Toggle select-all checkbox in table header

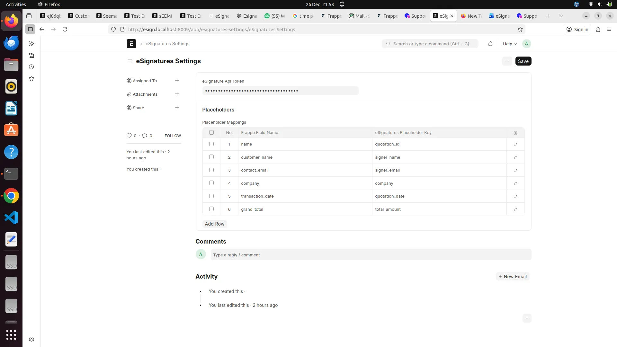[x=211, y=132]
